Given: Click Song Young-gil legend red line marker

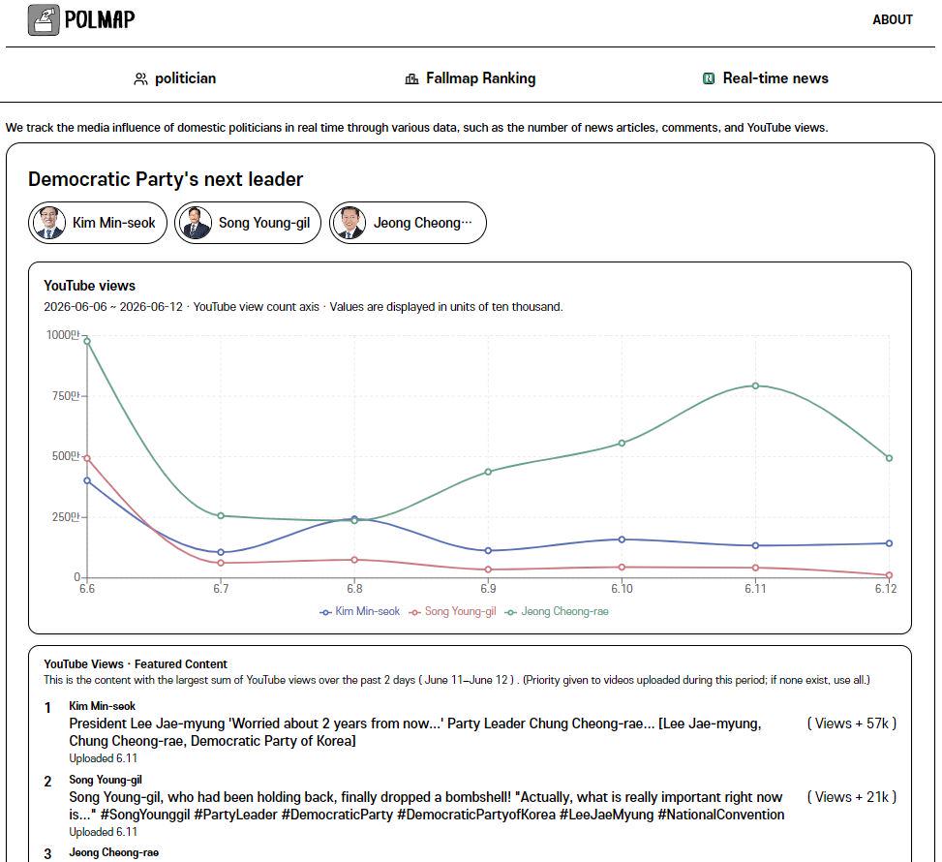Looking at the screenshot, I should click(414, 612).
